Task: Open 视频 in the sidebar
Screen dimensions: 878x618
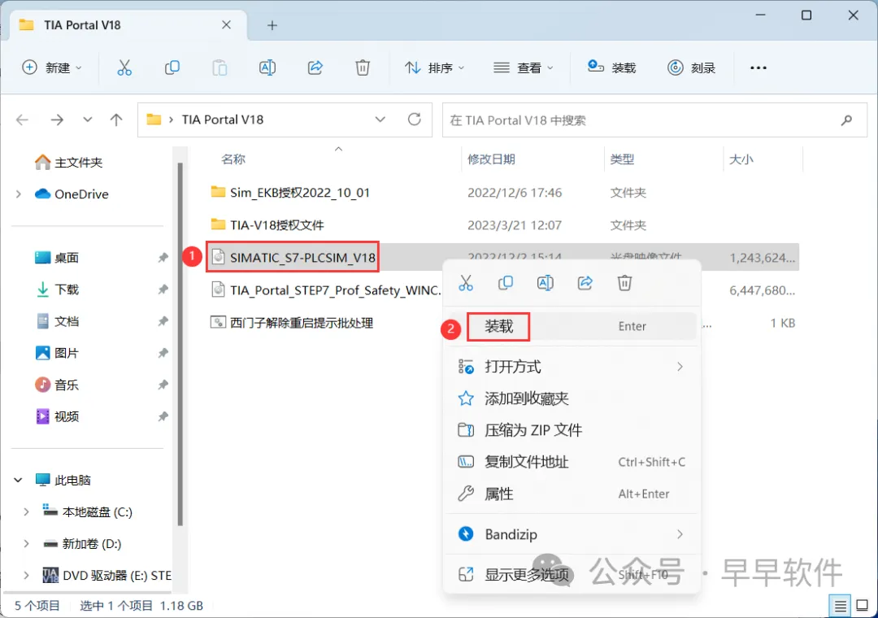Action: pos(57,416)
